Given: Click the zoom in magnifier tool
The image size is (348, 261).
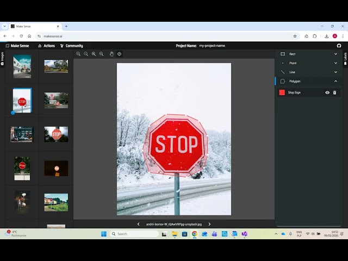Looking at the screenshot, I should click(78, 54).
